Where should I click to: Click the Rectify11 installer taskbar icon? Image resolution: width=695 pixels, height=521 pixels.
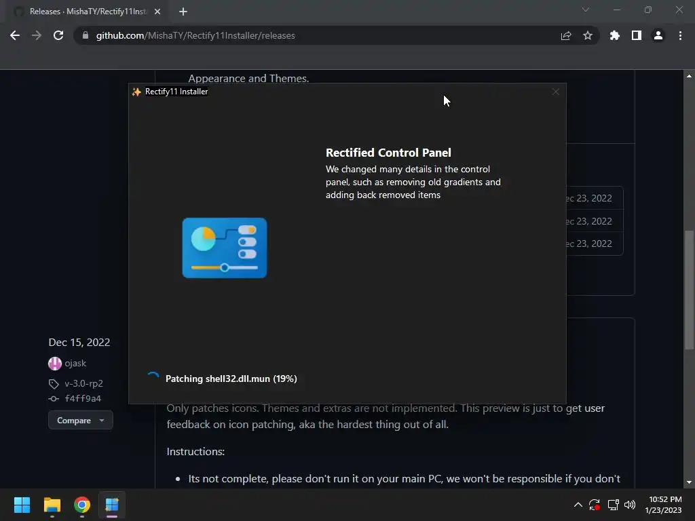112,505
